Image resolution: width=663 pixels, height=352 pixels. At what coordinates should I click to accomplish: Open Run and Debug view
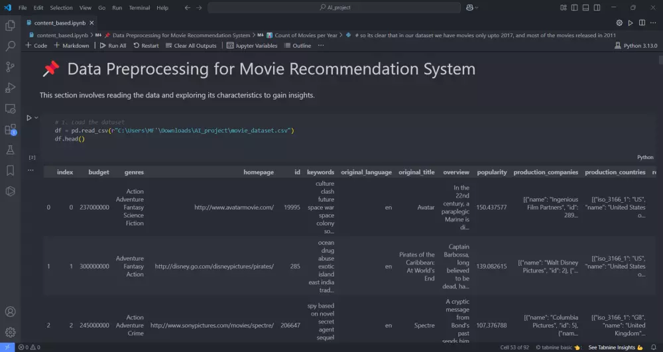point(10,88)
